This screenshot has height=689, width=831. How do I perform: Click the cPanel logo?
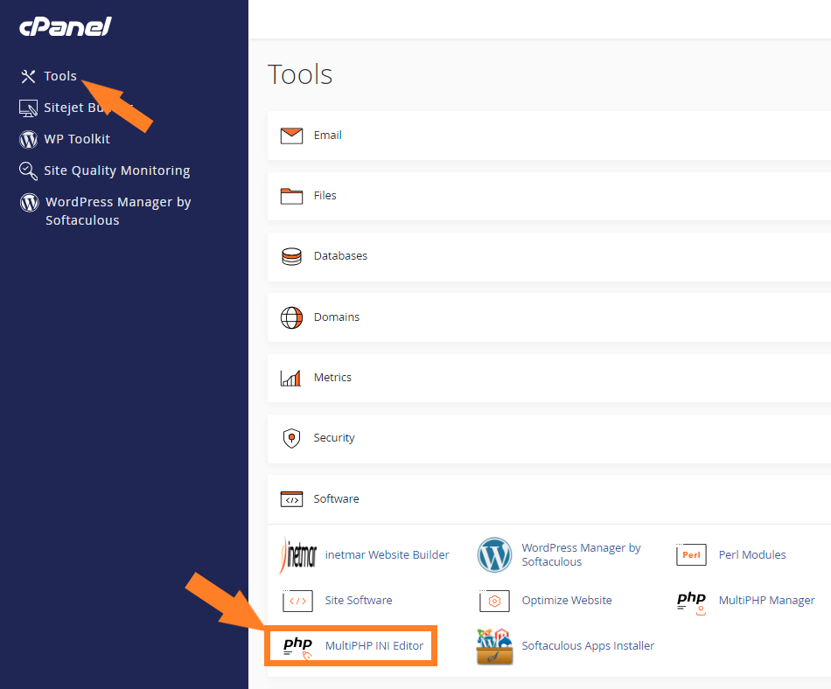pos(66,26)
